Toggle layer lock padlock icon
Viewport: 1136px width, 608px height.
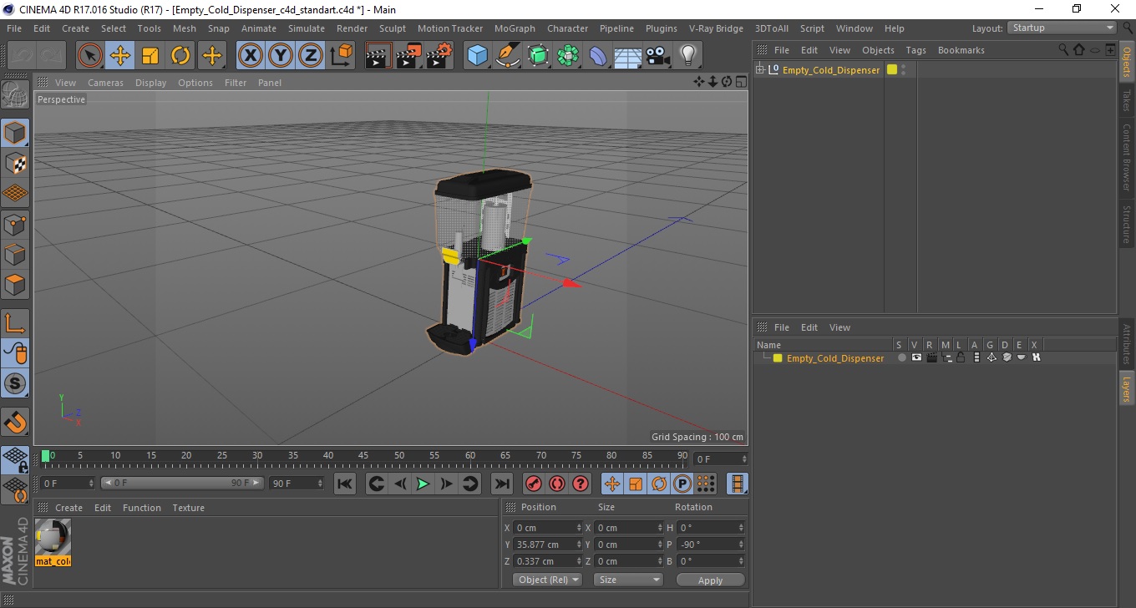coord(961,357)
